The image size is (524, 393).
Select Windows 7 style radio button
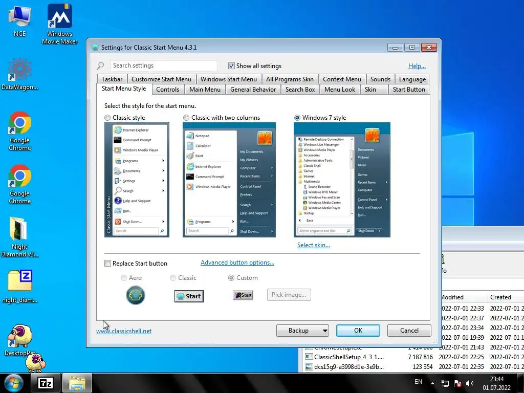point(297,118)
